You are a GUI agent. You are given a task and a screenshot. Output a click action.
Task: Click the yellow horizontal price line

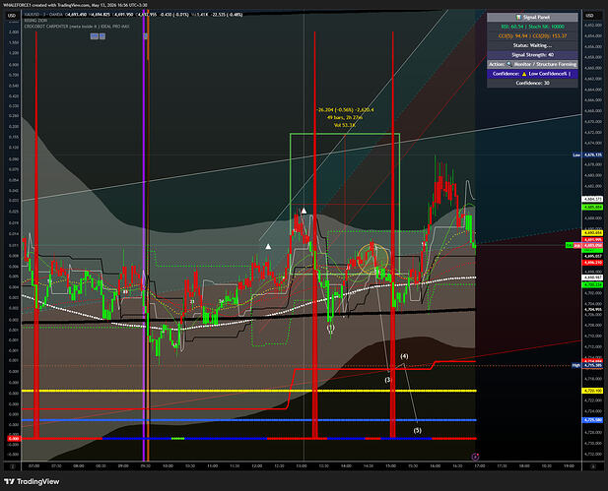pos(249,391)
